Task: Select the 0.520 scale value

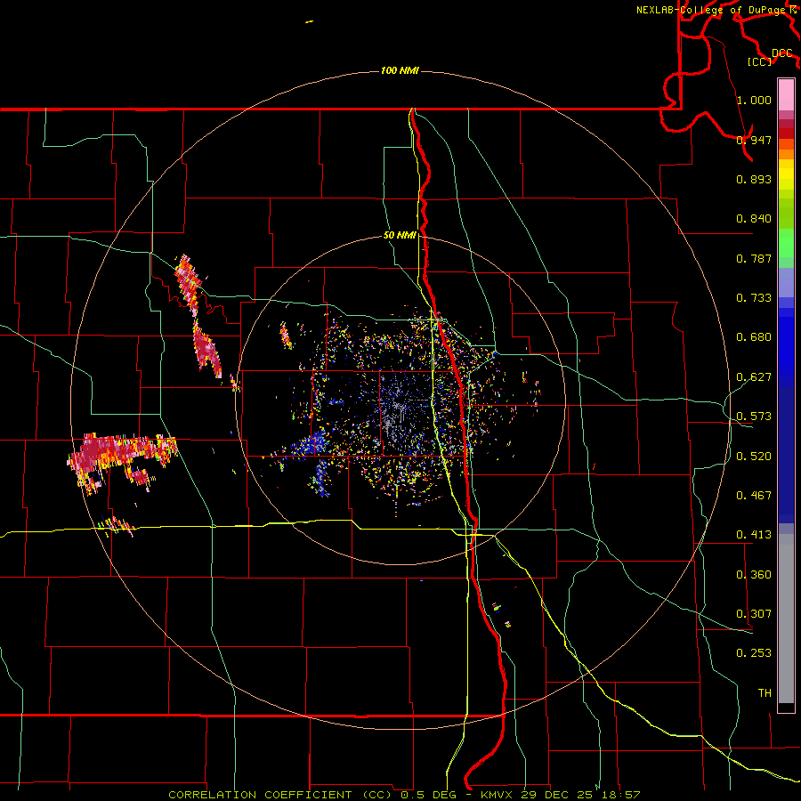Action: 754,457
